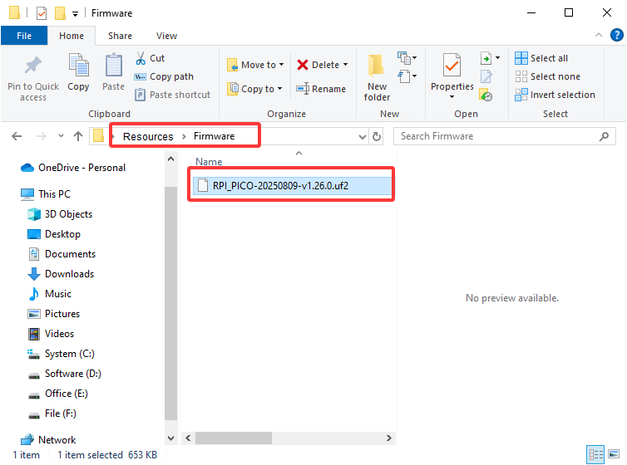Open Network in navigation pane
The width and height of the screenshot is (627, 465).
(48, 440)
